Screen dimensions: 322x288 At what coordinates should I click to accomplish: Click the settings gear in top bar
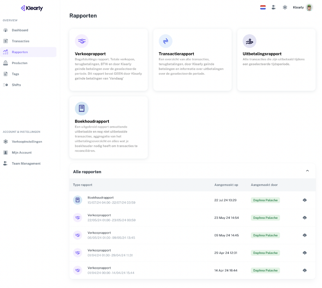[x=285, y=7]
